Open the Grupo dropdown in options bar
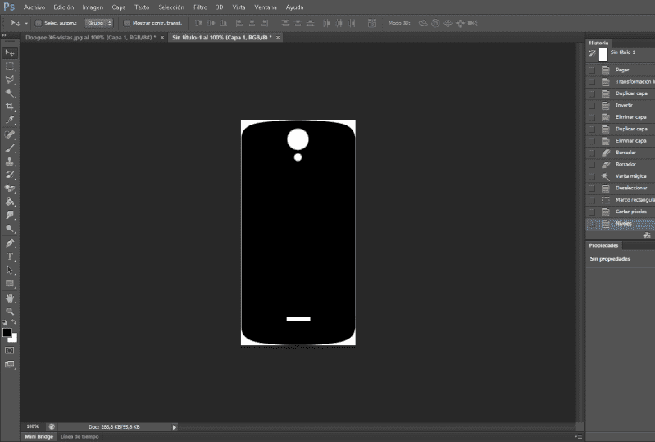Viewport: 655px width, 442px height. (99, 23)
